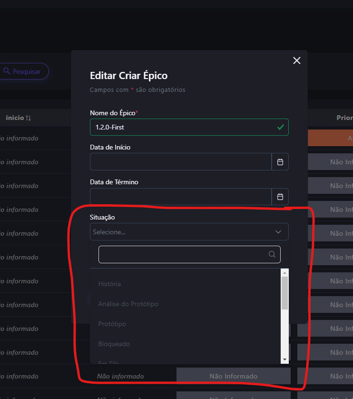Select the História option
Image resolution: width=353 pixels, height=399 pixels.
point(110,284)
